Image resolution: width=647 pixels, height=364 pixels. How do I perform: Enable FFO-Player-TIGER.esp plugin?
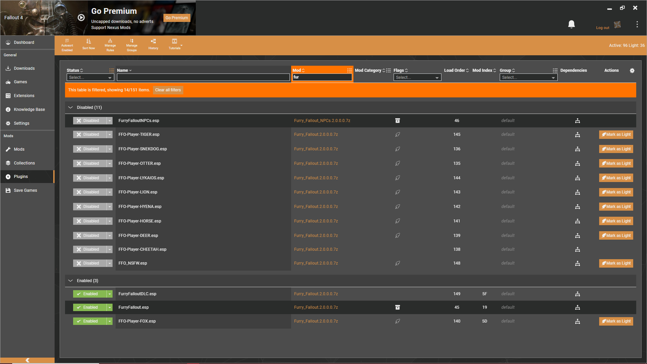coord(90,134)
